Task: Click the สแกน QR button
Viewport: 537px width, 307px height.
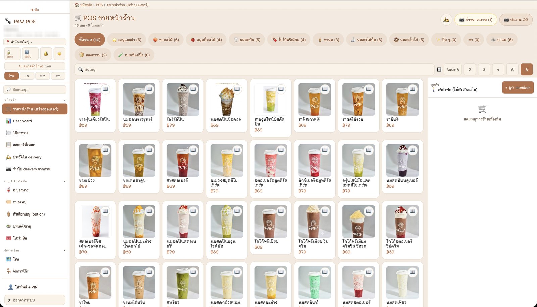Action: (x=516, y=20)
